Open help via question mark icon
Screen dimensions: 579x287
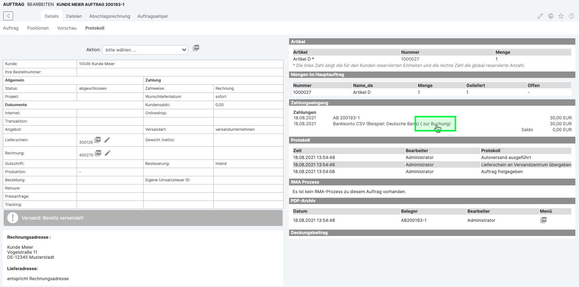point(571,16)
